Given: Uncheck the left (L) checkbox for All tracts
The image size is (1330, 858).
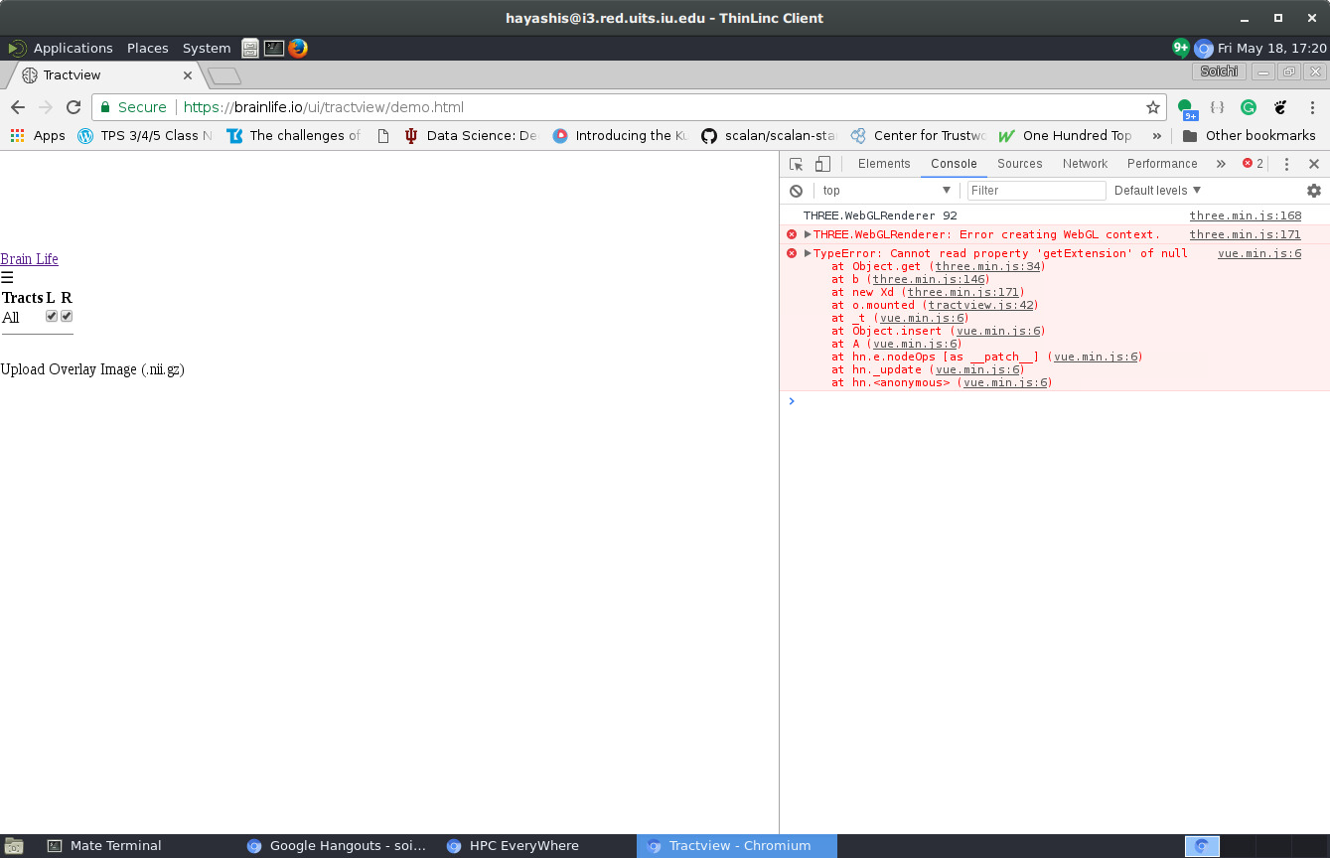Looking at the screenshot, I should pos(52,316).
